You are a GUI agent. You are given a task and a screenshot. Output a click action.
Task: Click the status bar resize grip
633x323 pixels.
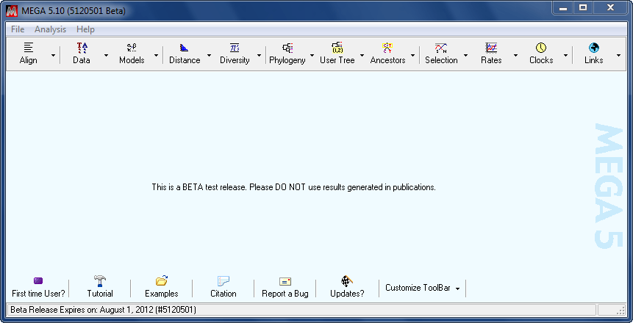(x=621, y=311)
